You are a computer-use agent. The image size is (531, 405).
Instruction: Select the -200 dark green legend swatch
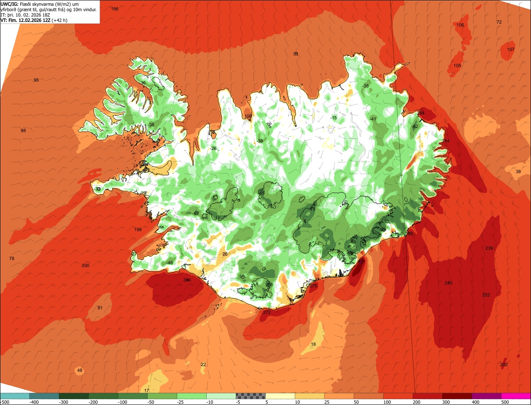pyautogui.click(x=103, y=396)
